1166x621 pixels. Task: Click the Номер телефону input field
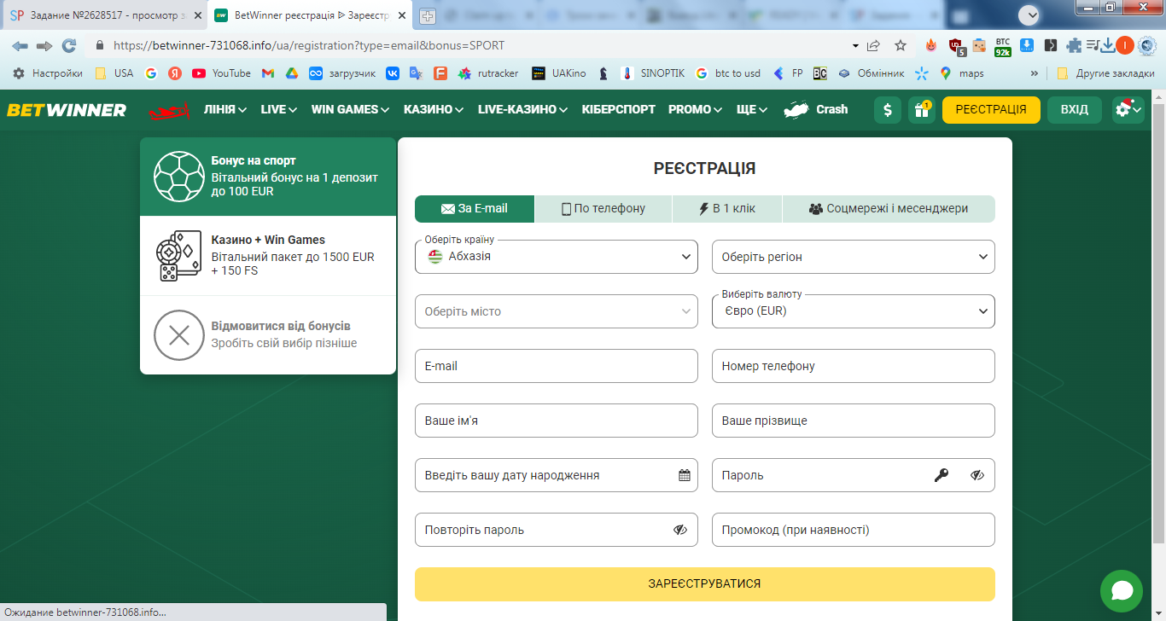[854, 366]
